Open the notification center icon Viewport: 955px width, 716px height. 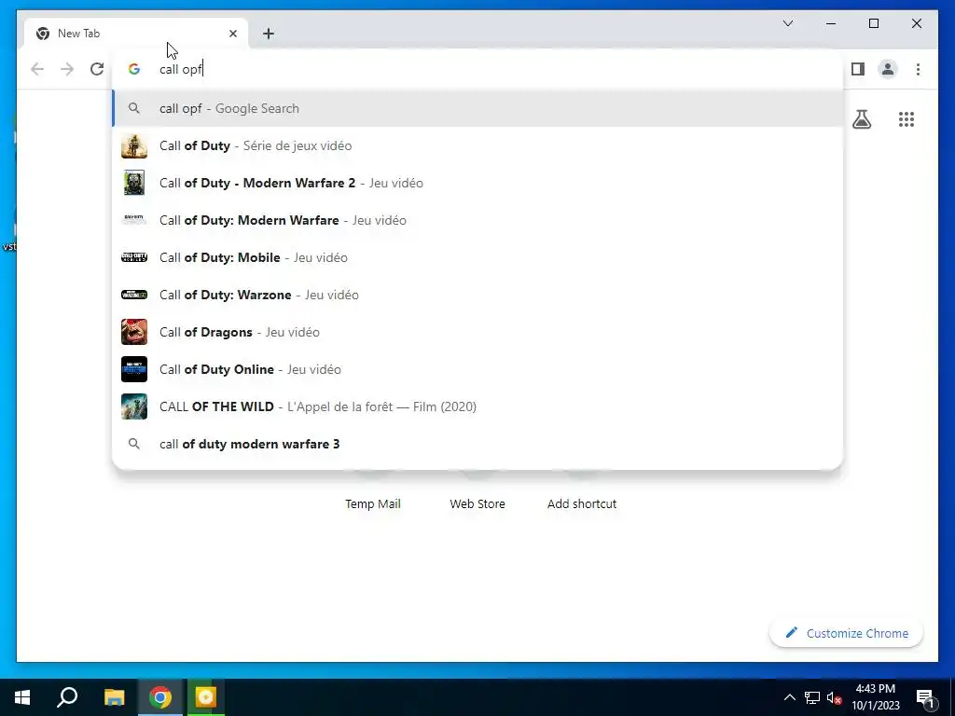point(926,698)
